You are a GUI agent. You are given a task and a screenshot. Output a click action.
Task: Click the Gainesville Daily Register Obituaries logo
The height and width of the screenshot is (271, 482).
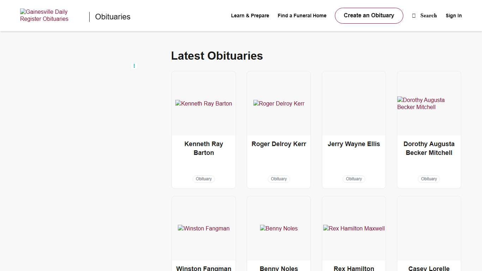point(44,16)
